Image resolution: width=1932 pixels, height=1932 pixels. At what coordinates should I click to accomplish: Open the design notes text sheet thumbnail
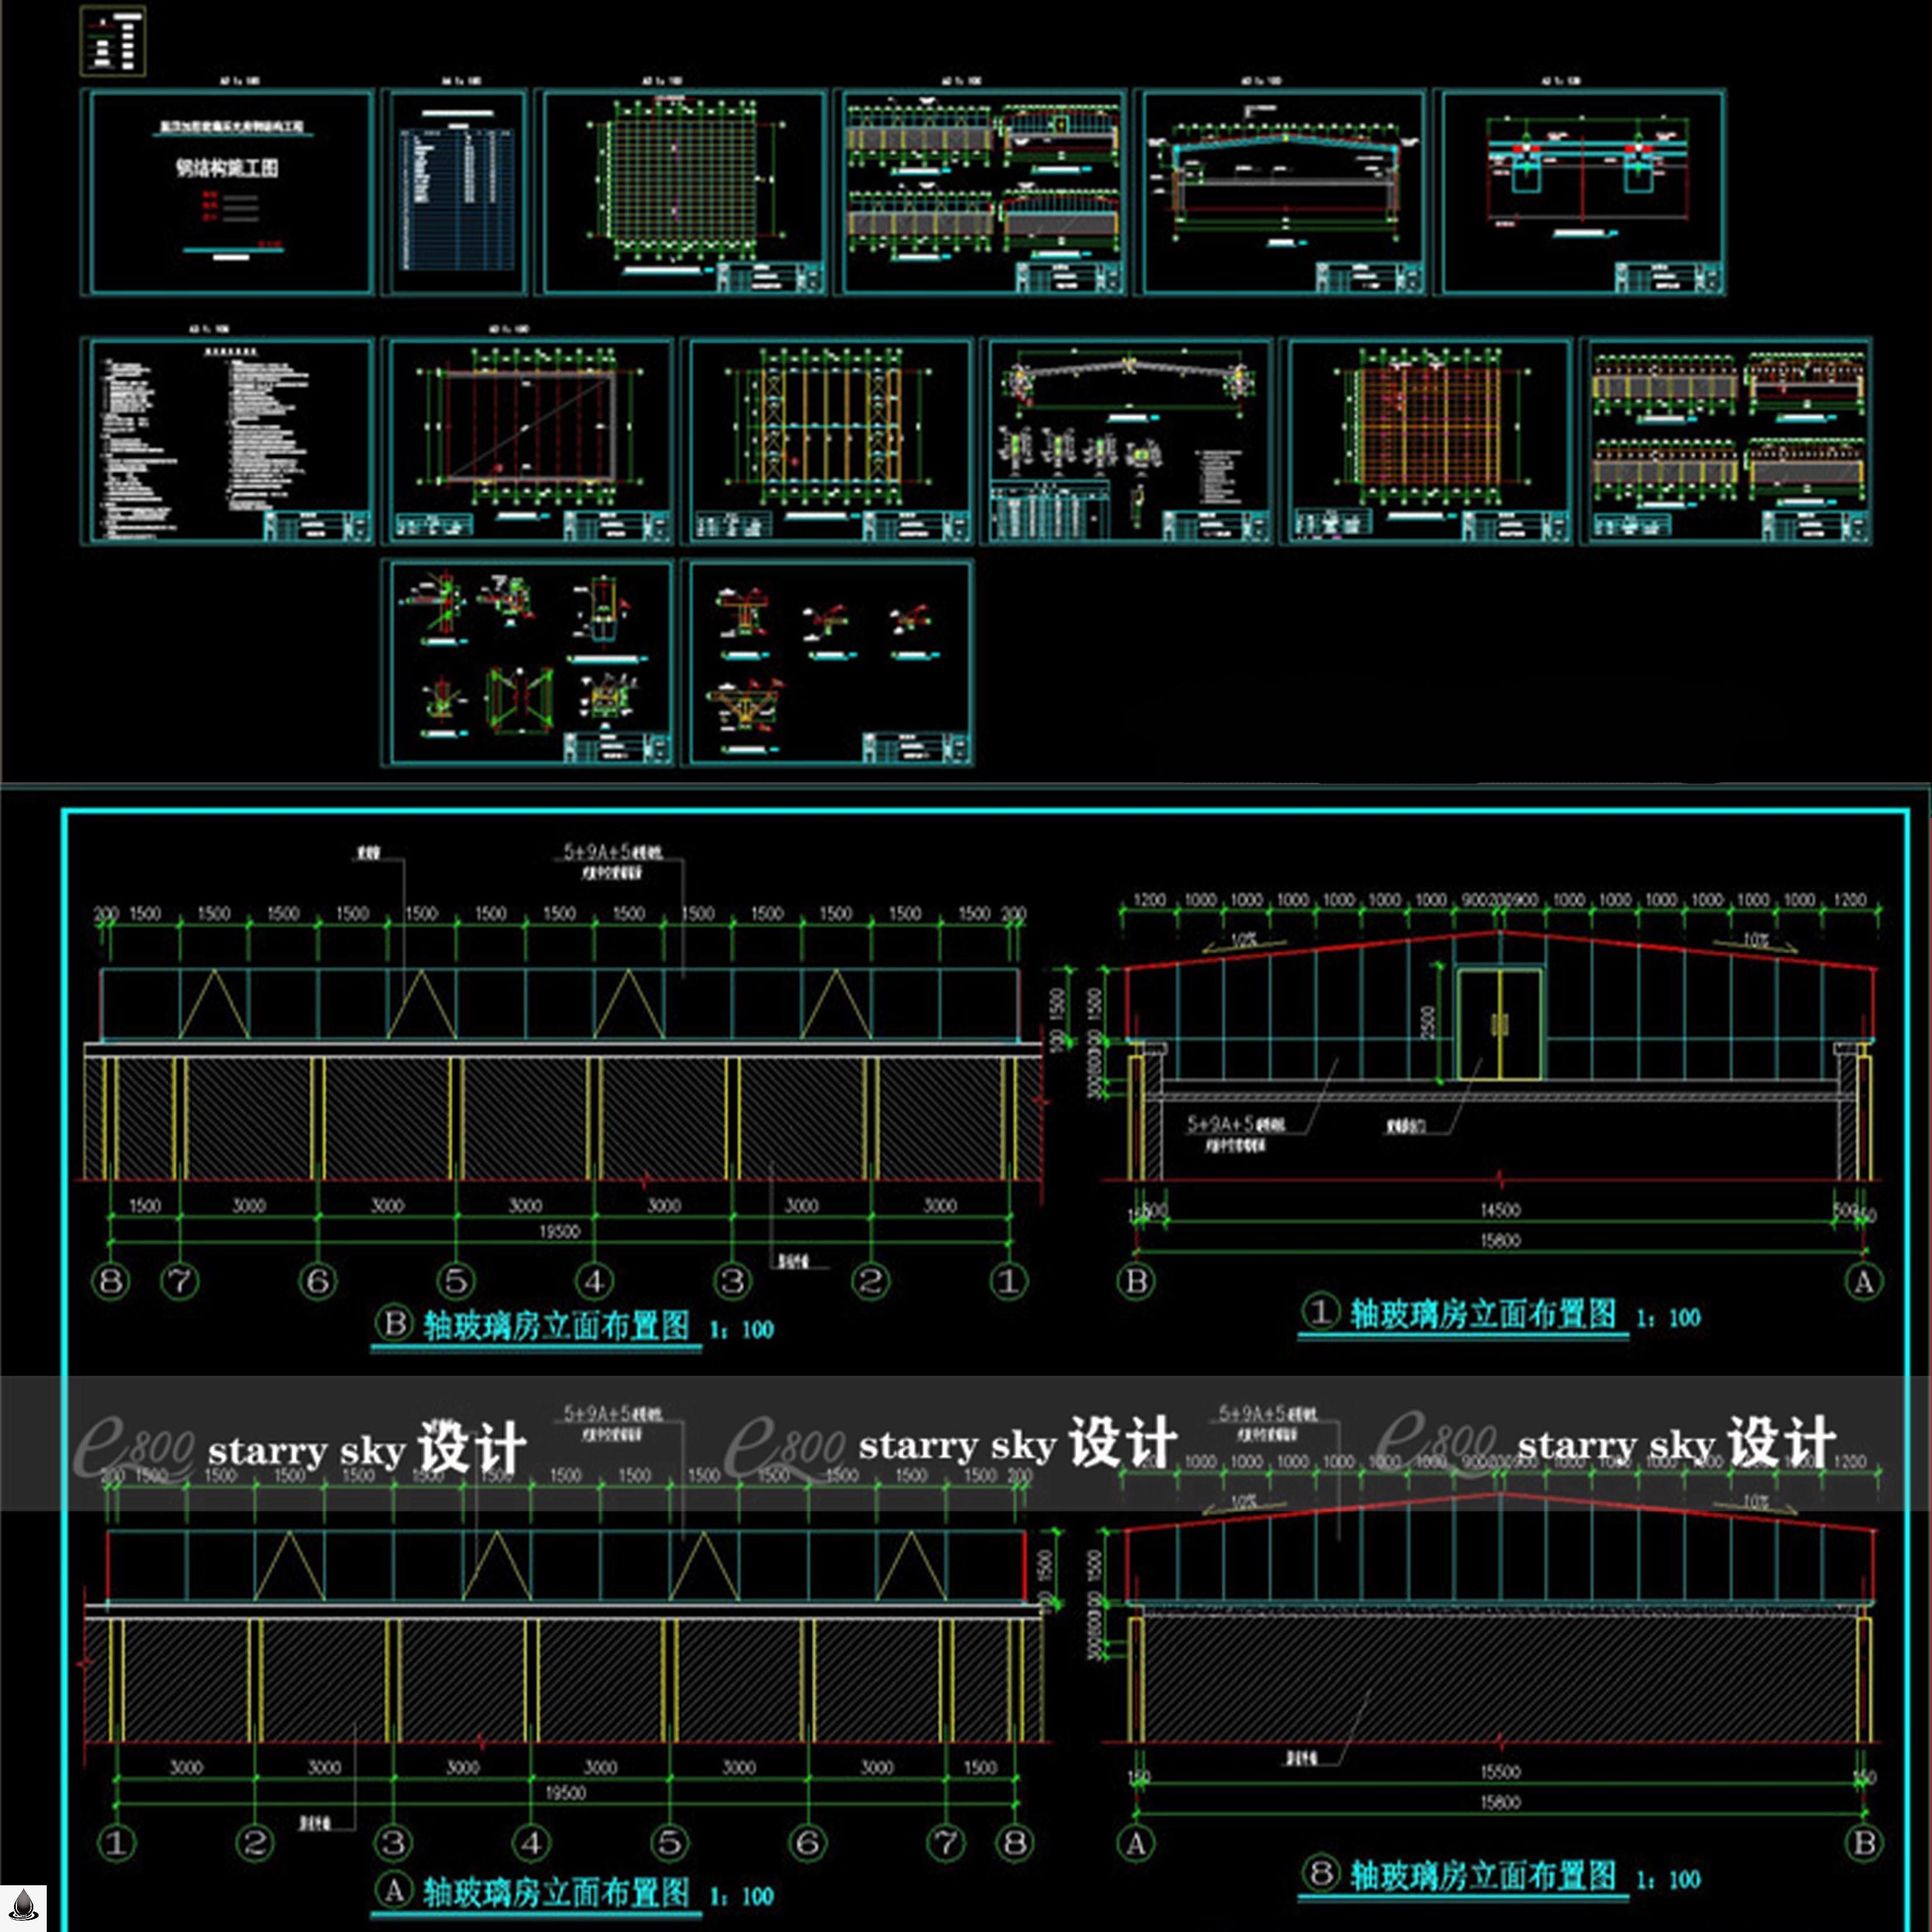(228, 441)
